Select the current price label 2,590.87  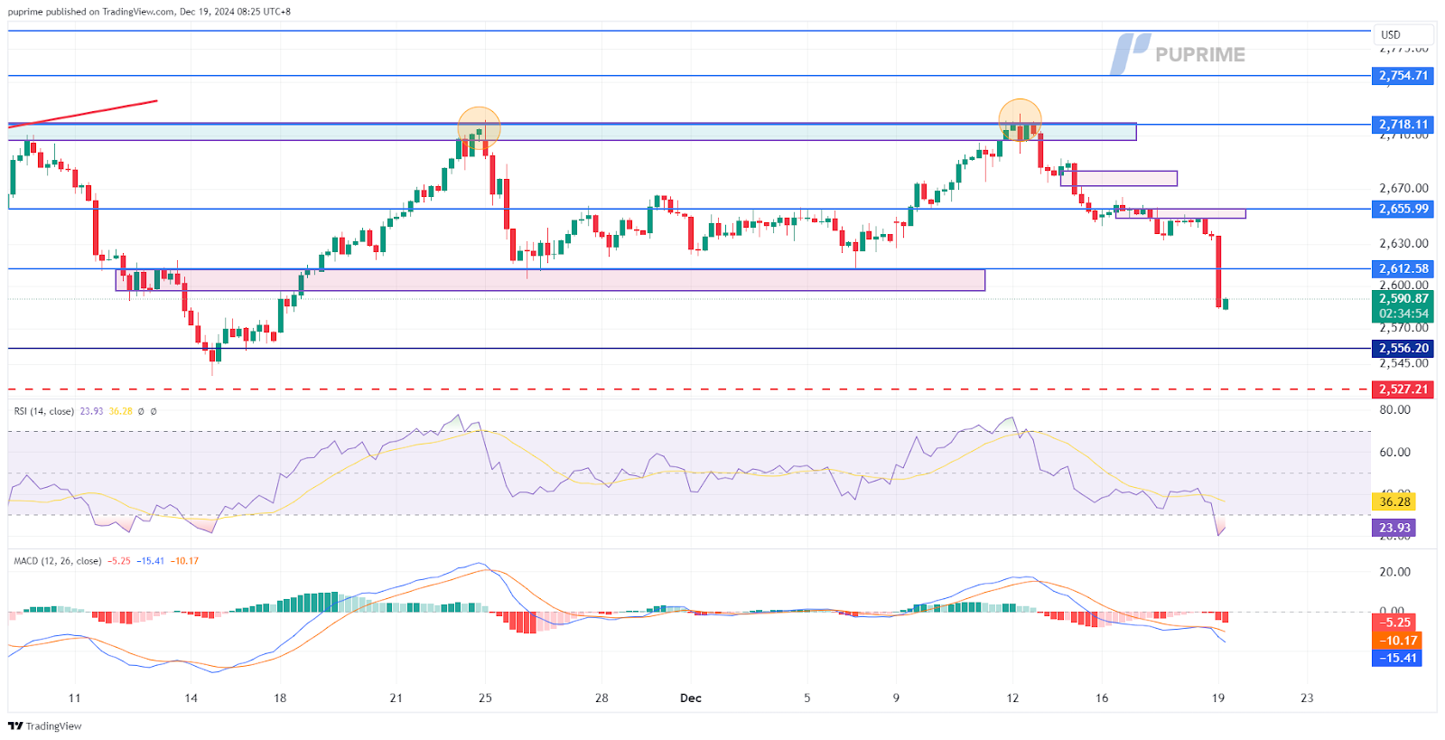click(x=1403, y=298)
